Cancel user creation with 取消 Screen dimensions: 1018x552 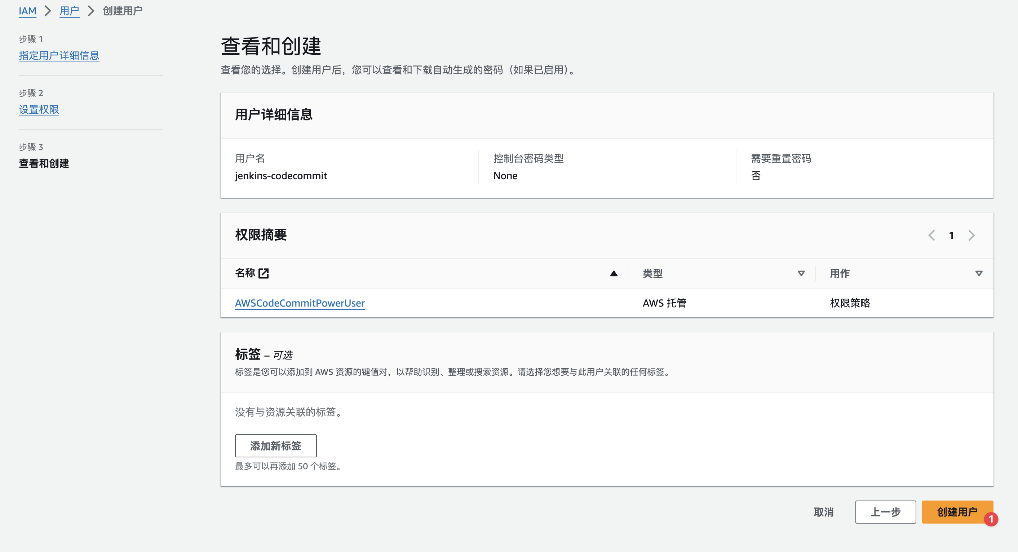click(x=824, y=512)
